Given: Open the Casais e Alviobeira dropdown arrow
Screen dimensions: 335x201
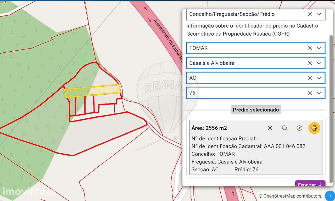Looking at the screenshot, I should point(319,63).
